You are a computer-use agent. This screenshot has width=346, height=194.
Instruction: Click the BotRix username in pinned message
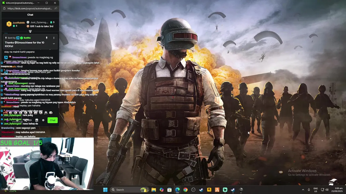pos(27,38)
